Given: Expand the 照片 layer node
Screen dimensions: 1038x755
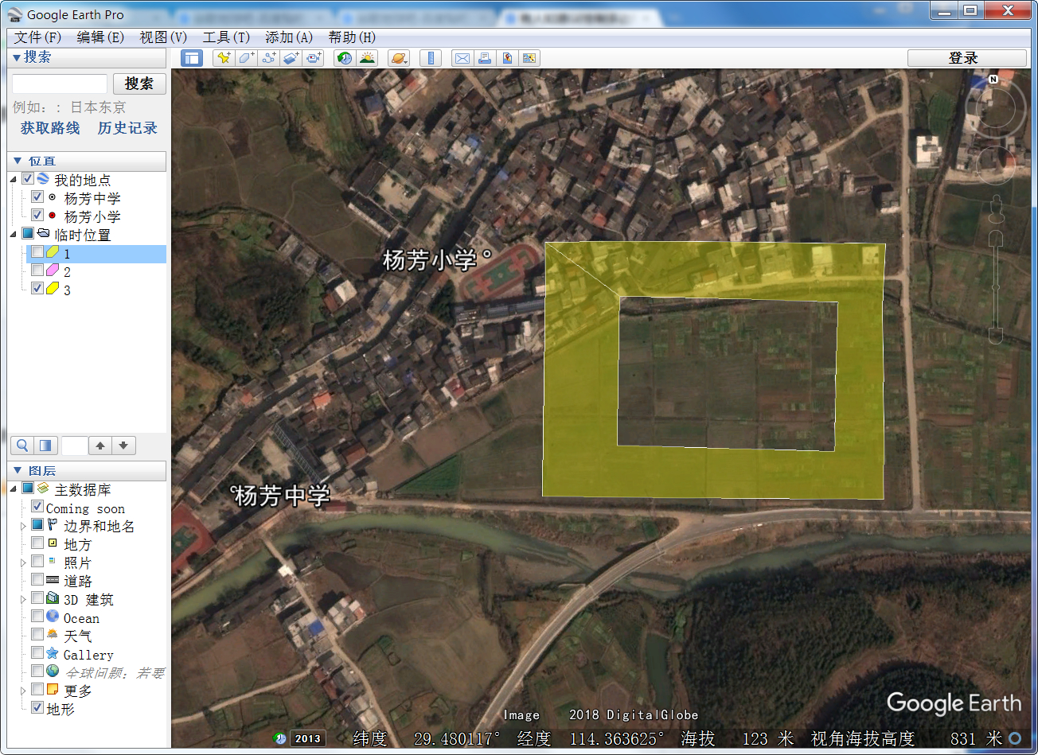Looking at the screenshot, I should tap(23, 562).
